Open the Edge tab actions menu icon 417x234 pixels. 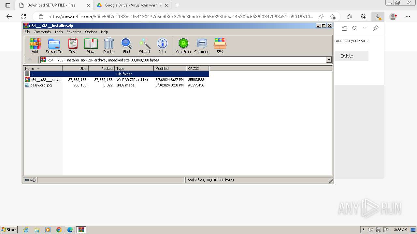tap(8, 5)
